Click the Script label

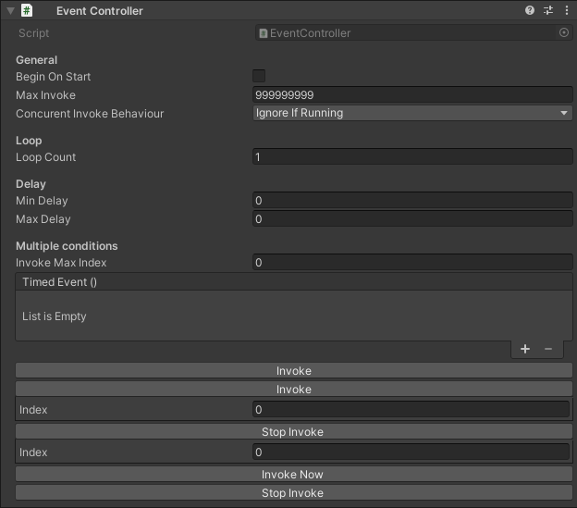34,33
